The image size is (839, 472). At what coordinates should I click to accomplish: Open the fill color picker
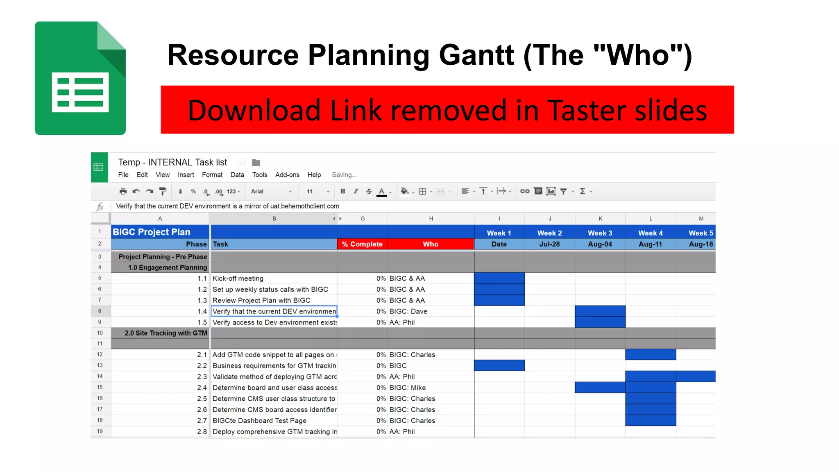(x=407, y=191)
